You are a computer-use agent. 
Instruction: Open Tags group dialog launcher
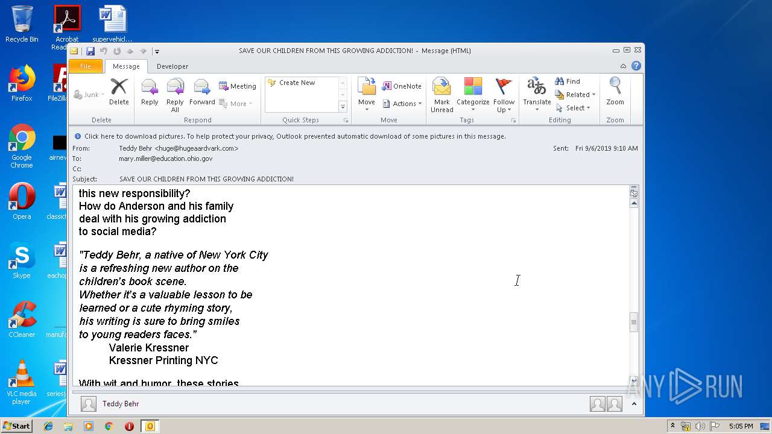point(514,121)
